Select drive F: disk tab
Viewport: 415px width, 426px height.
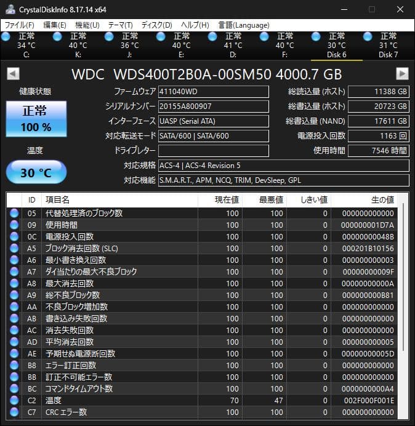tap(284, 46)
